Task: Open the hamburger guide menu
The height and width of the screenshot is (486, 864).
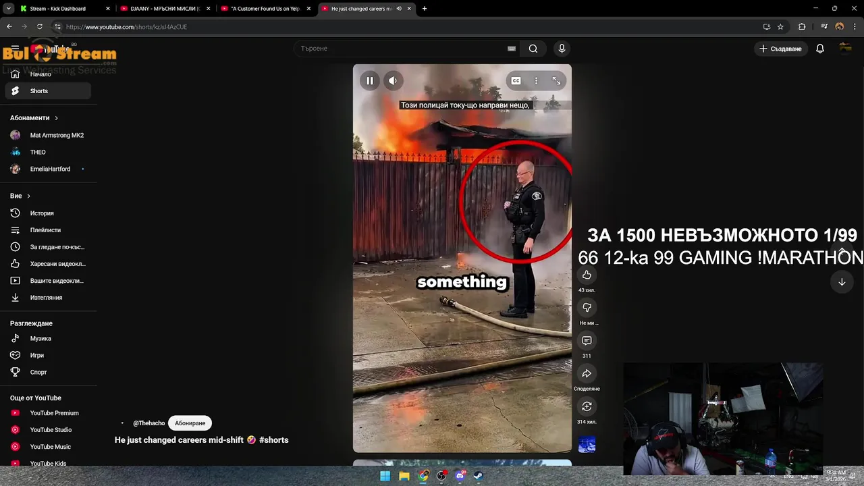Action: (15, 49)
